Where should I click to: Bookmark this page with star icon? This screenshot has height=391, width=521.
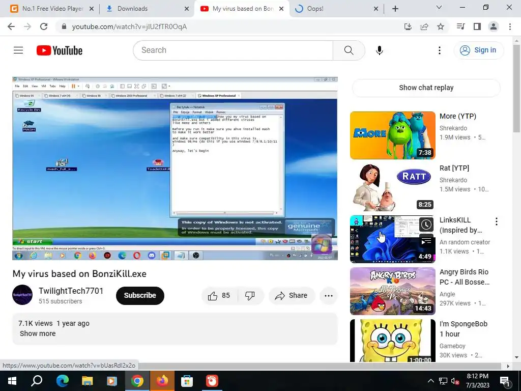(441, 26)
